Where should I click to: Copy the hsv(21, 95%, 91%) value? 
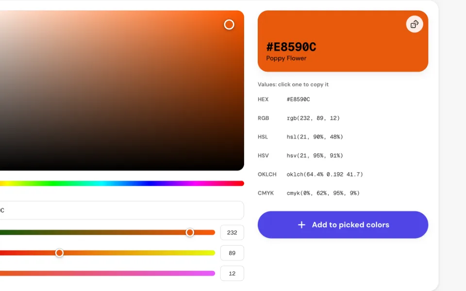tap(315, 155)
